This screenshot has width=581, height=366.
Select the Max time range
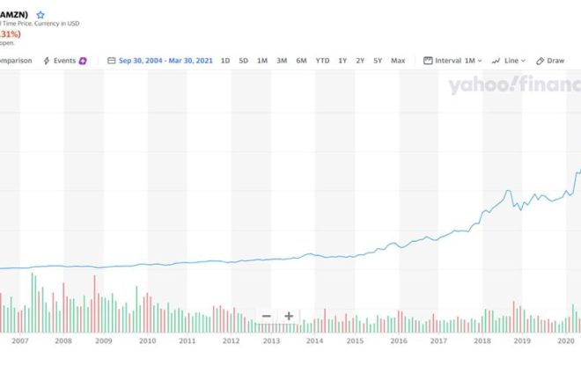click(x=398, y=61)
